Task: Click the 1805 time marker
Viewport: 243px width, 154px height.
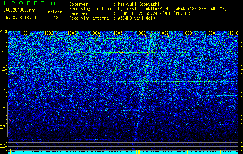Action: [118, 33]
